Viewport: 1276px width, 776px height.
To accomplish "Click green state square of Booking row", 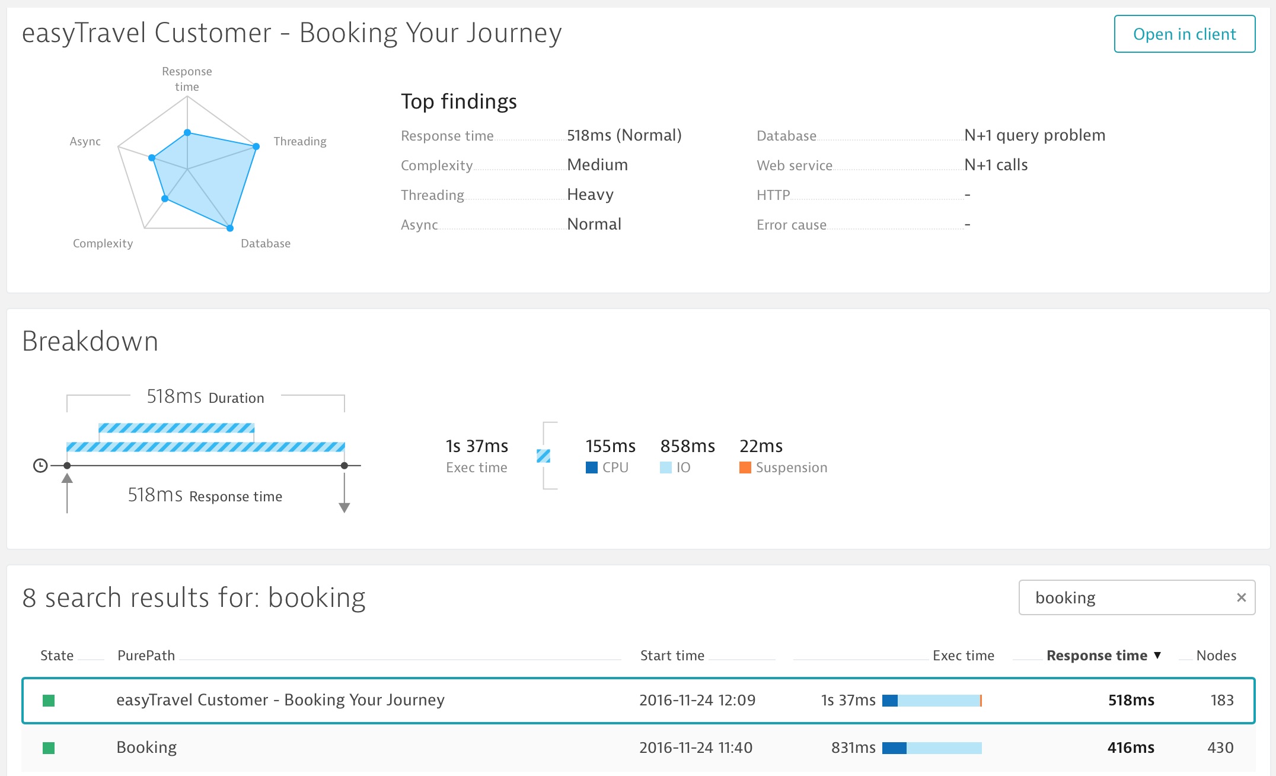I will [49, 748].
